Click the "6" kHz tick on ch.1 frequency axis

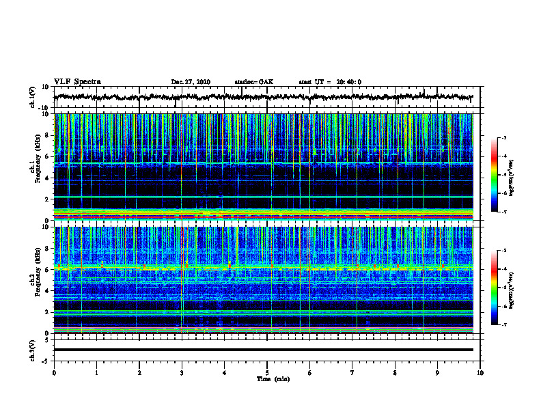(x=48, y=156)
